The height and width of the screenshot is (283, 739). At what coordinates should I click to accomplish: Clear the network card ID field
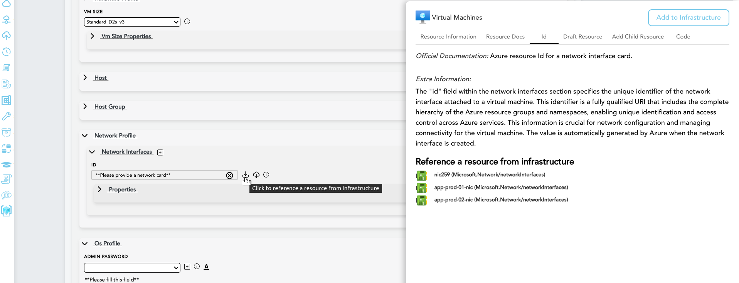[x=229, y=176]
